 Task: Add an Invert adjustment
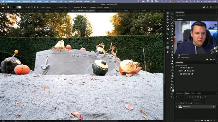coord(181,74)
